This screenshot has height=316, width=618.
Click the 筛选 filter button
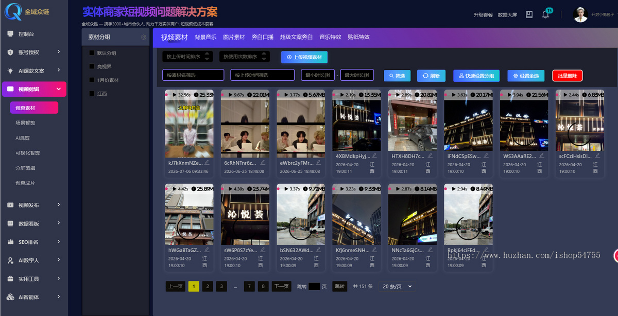pyautogui.click(x=397, y=76)
